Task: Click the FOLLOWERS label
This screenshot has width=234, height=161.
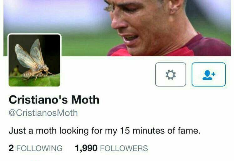Action: coord(124,148)
